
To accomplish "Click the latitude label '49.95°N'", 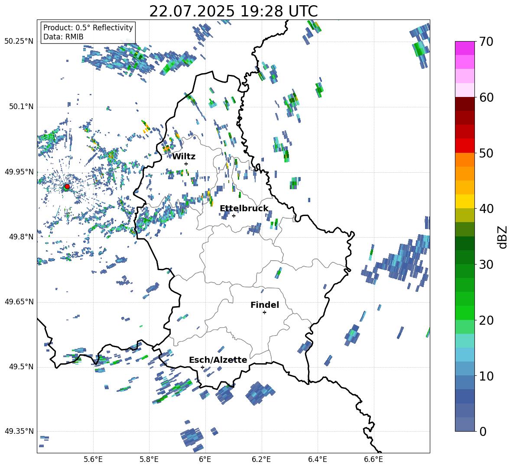I will tap(19, 171).
